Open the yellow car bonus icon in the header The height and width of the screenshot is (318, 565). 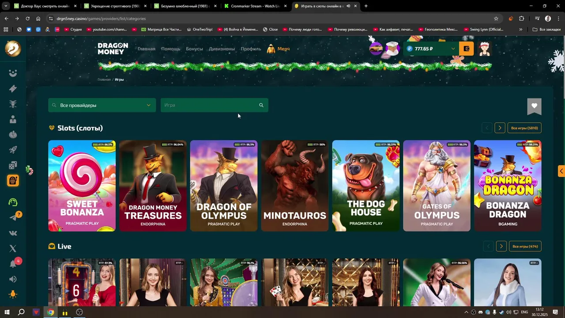[376, 49]
